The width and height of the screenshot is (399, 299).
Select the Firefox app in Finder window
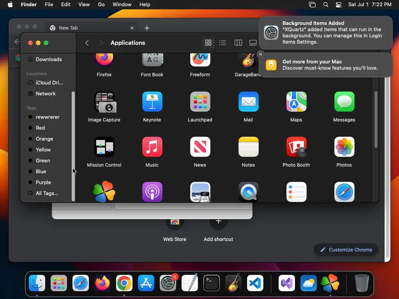[104, 60]
